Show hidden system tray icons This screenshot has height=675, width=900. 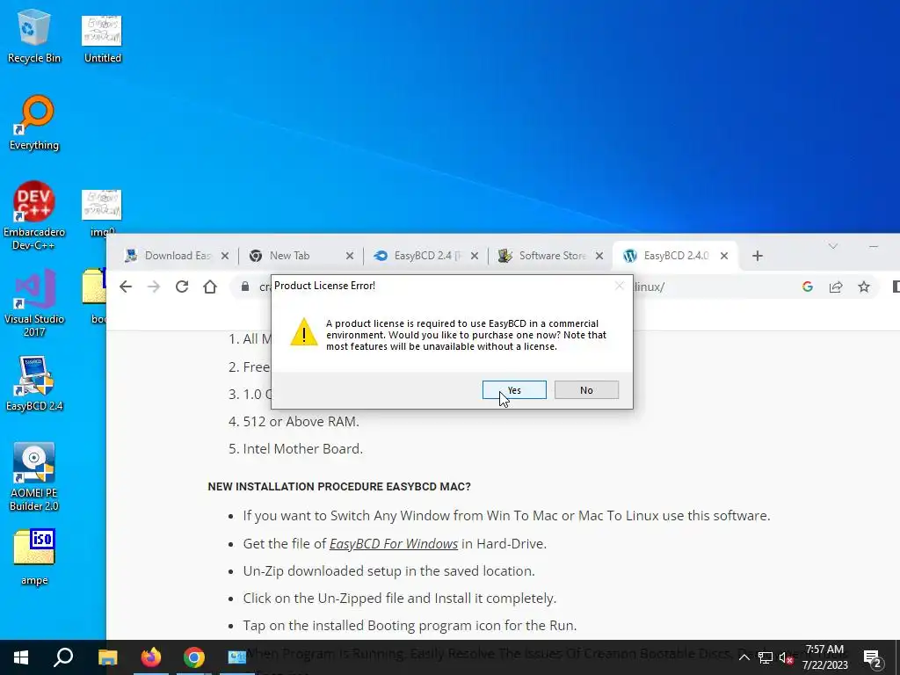click(x=744, y=657)
